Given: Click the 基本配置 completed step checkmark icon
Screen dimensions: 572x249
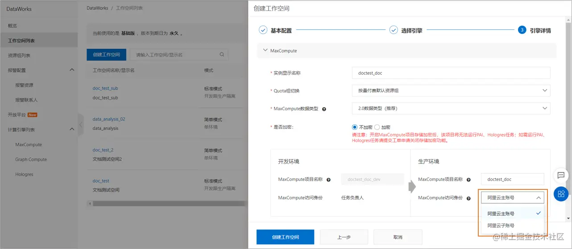Looking at the screenshot, I should pyautogui.click(x=263, y=30).
